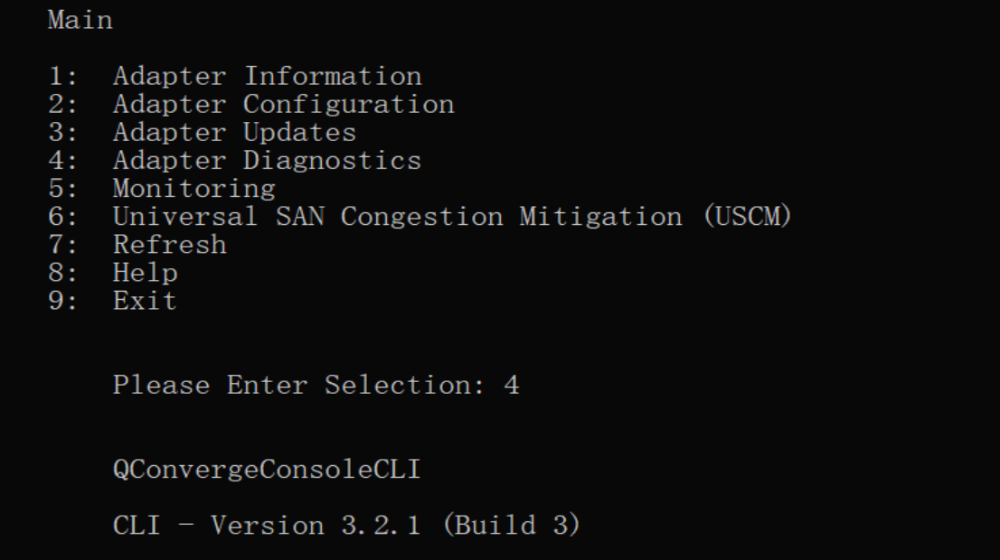
Task: Select the Refresh menu option
Action: 169,245
